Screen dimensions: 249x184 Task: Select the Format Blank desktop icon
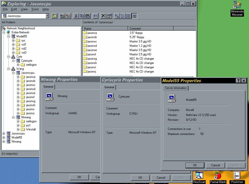[x=218, y=177]
